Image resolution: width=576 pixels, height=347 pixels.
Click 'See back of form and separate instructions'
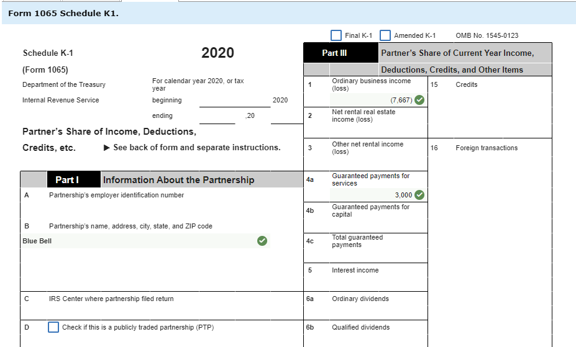196,148
